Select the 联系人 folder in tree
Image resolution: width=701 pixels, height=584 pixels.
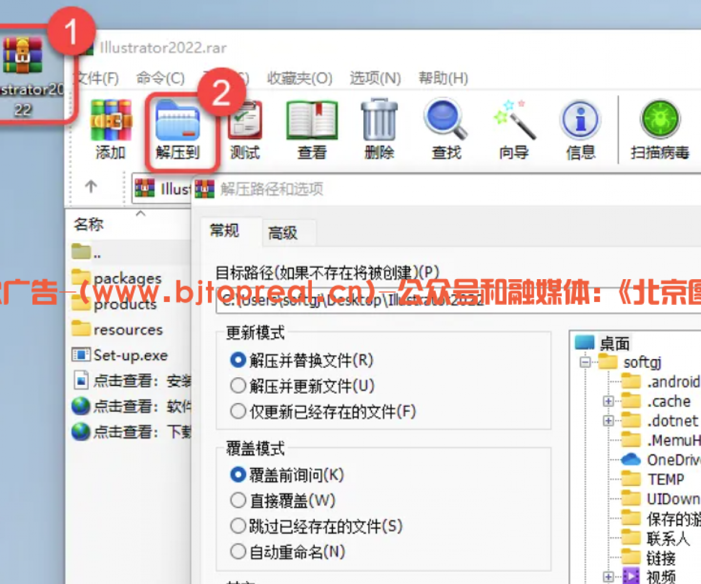(x=655, y=538)
